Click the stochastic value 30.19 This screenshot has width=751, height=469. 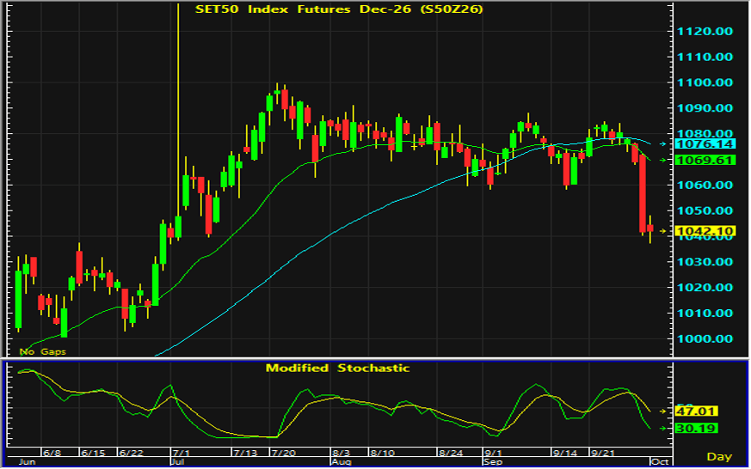coord(696,429)
